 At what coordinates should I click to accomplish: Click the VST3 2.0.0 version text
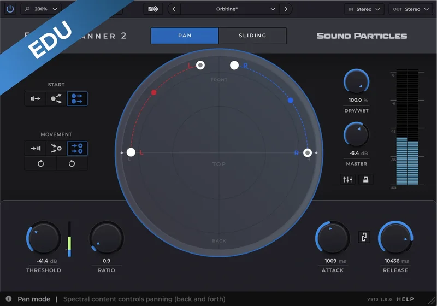click(380, 299)
